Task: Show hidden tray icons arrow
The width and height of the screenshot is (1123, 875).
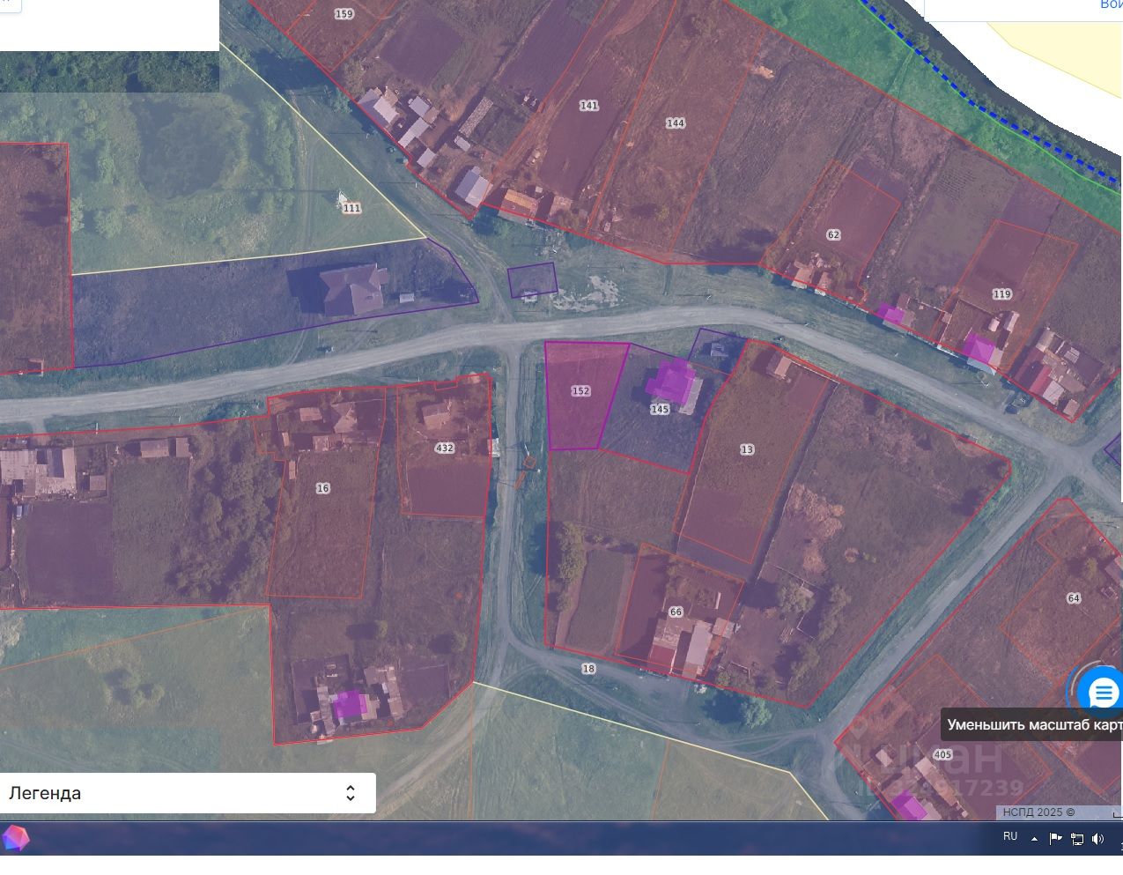Action: tap(1034, 838)
